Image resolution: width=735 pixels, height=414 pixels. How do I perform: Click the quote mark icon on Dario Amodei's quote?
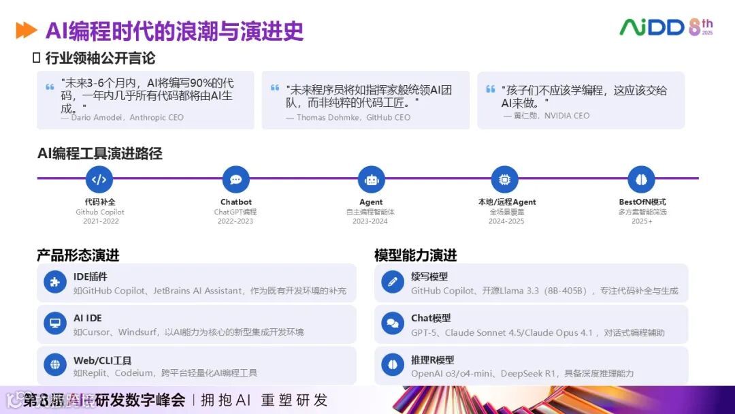pyautogui.click(x=50, y=86)
